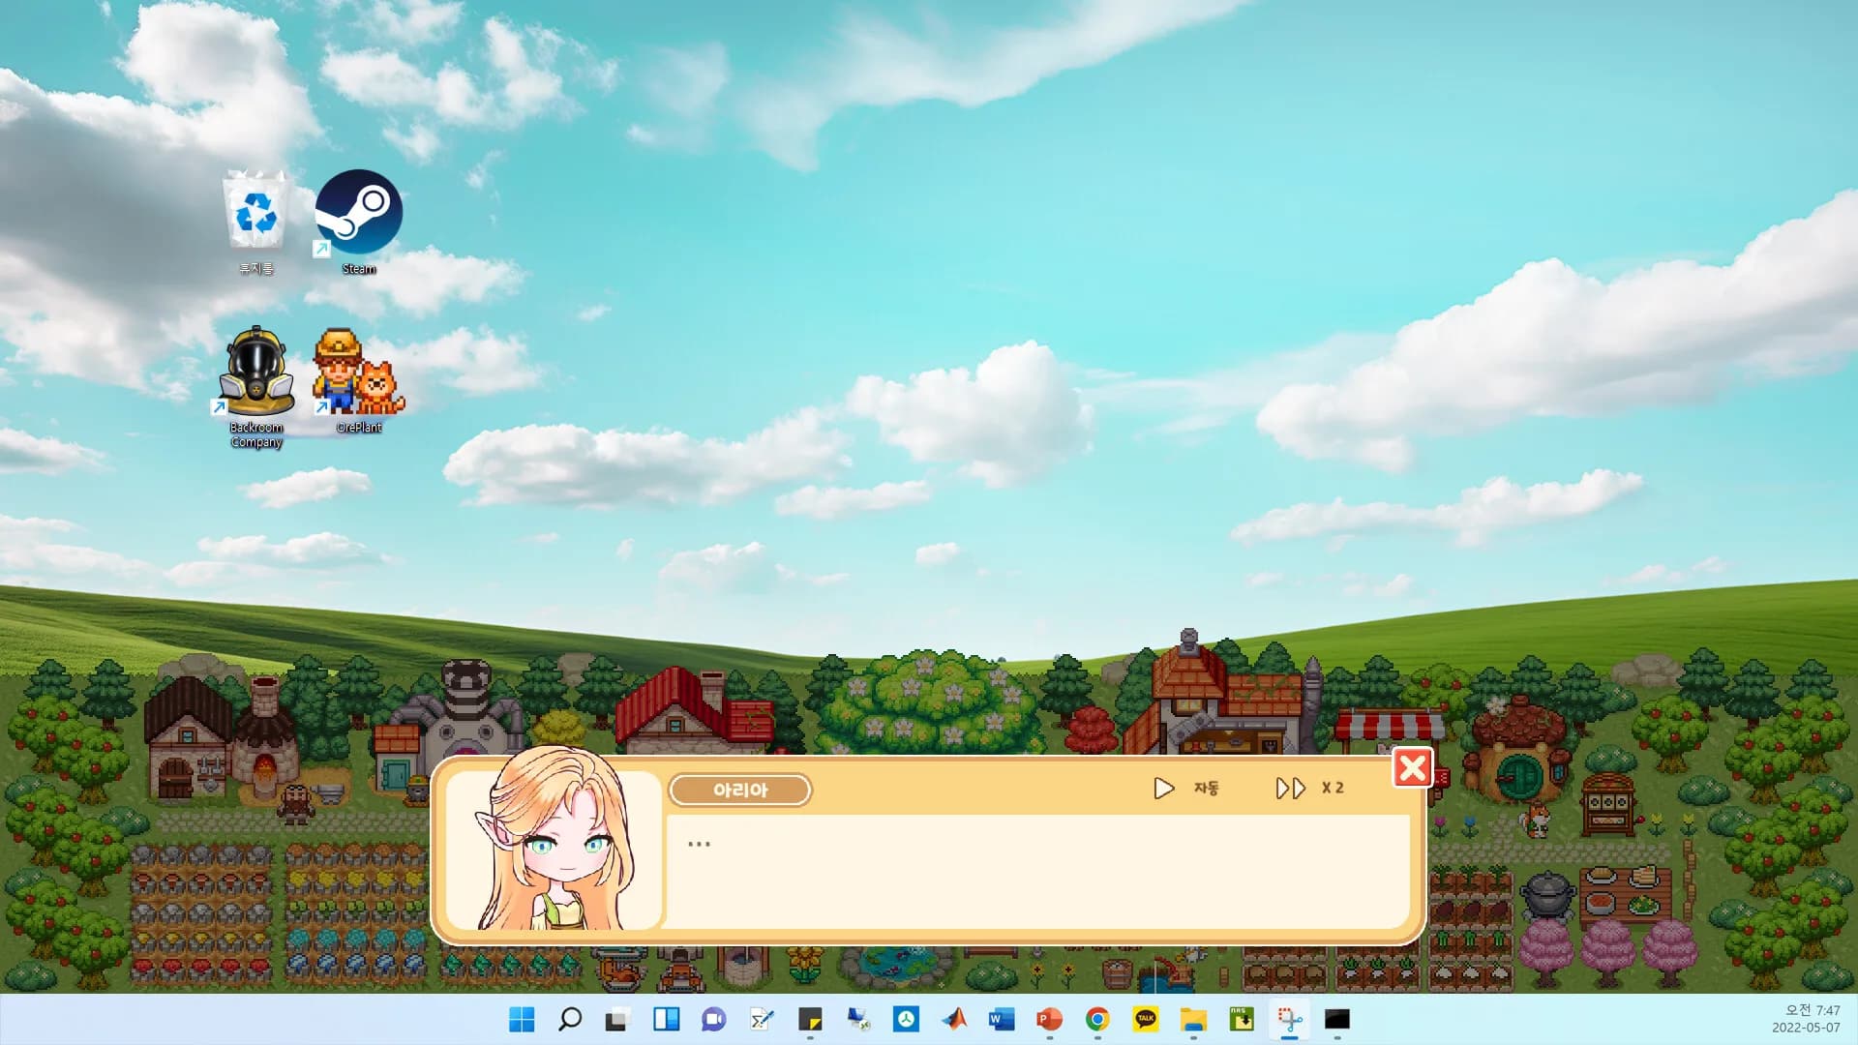Open Remote Desktop Connection taskbar icon
The height and width of the screenshot is (1045, 1858).
point(857,1019)
